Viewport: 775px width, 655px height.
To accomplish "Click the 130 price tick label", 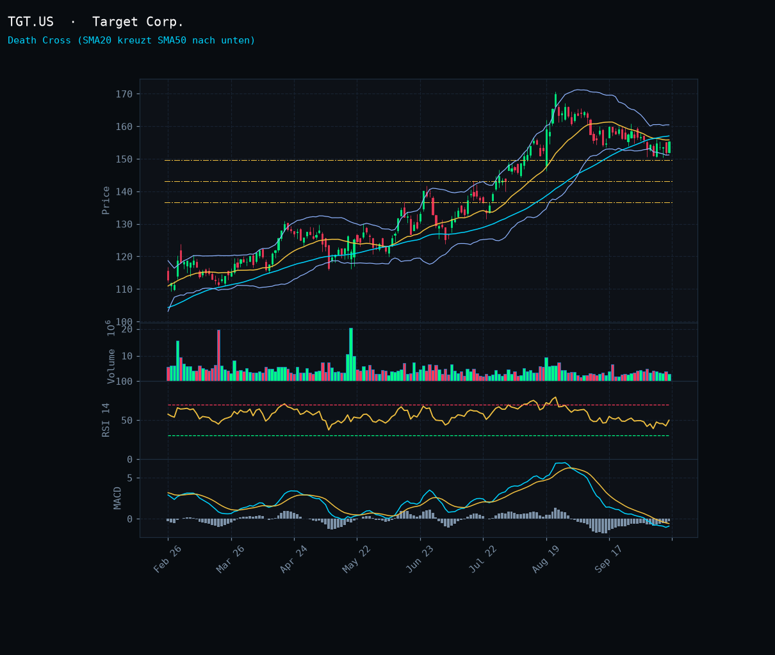I will [124, 224].
